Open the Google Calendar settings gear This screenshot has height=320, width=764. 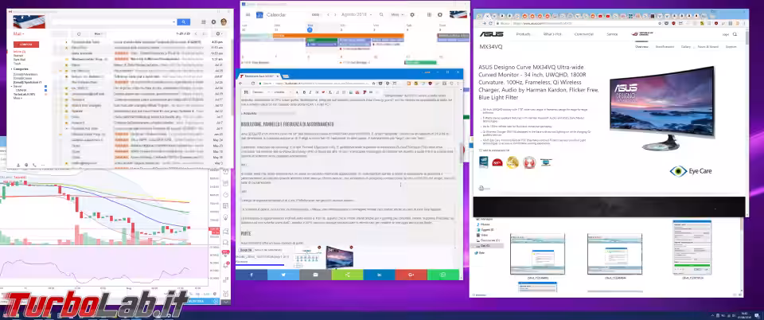pos(412,15)
